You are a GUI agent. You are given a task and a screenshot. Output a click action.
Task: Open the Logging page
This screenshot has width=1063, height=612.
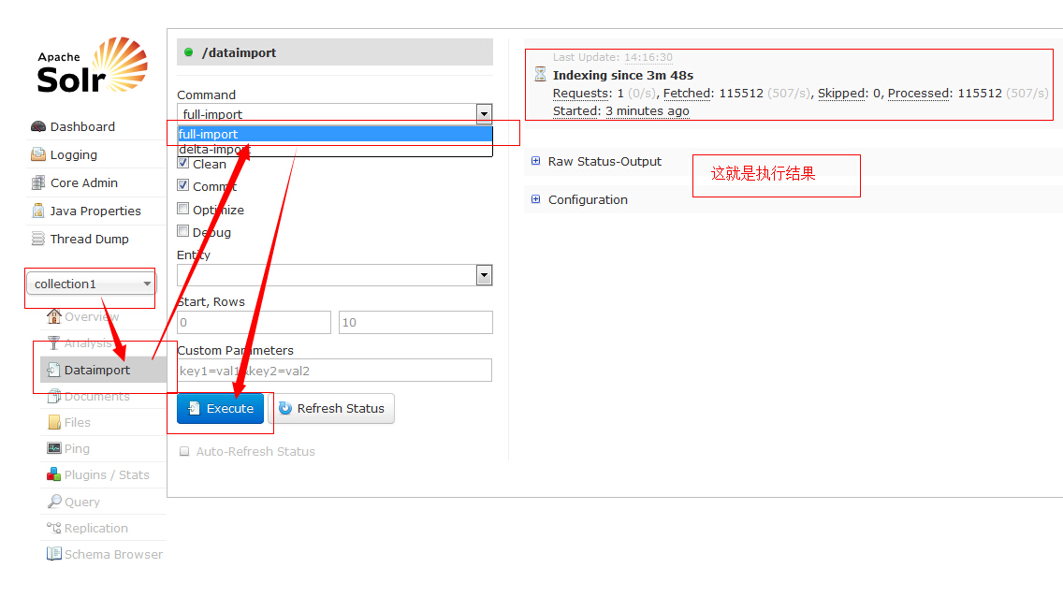click(73, 154)
